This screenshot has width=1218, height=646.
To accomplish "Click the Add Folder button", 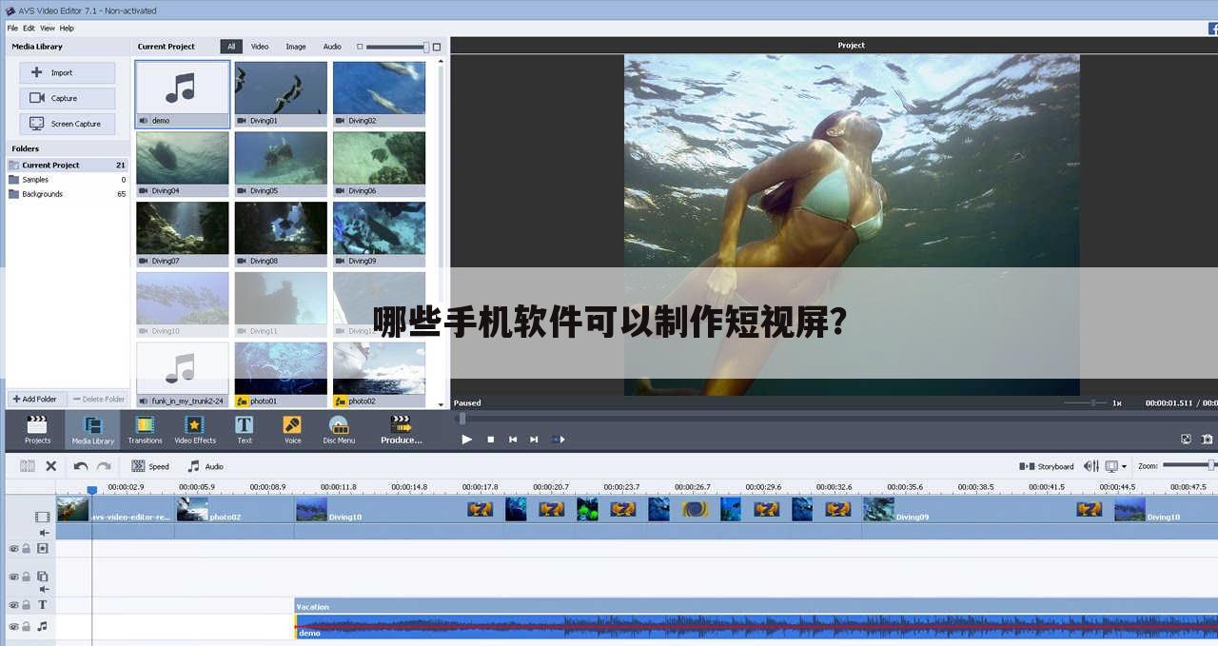I will (34, 399).
